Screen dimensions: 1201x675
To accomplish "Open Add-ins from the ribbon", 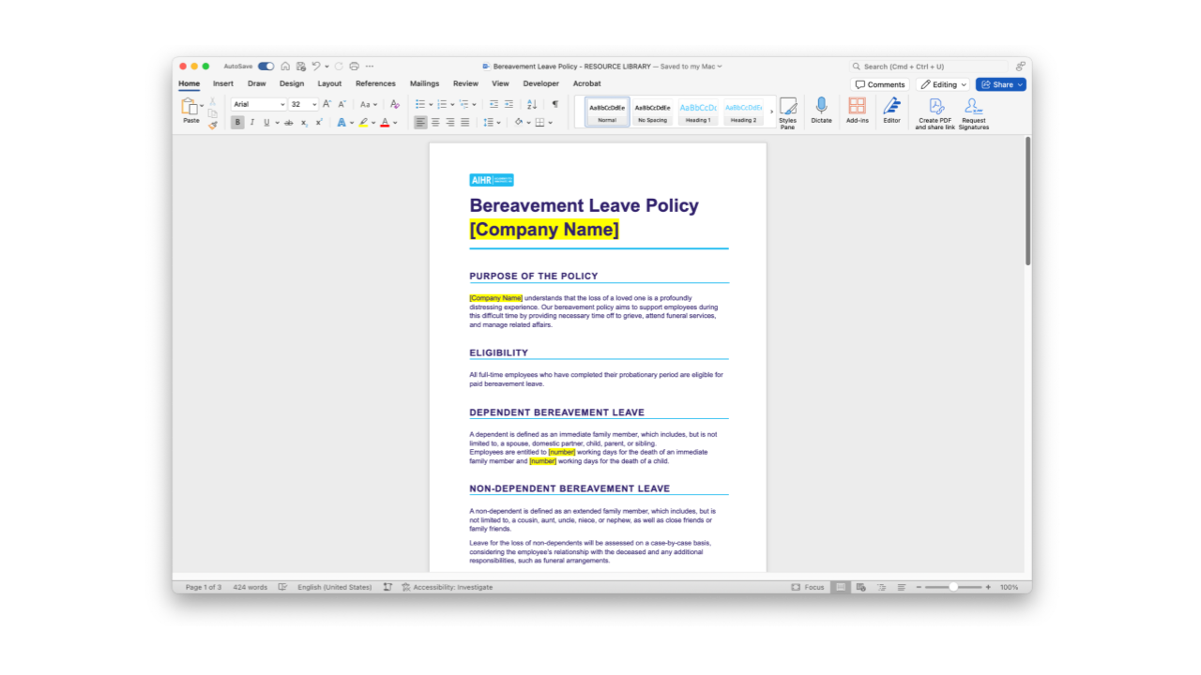I will click(858, 110).
